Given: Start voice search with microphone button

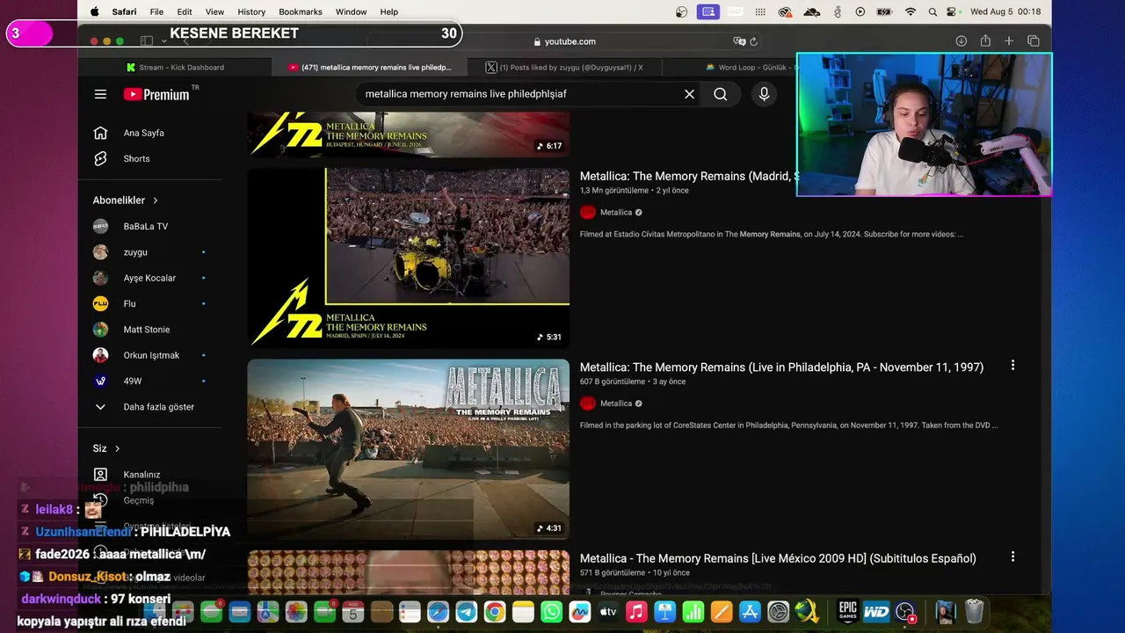Looking at the screenshot, I should pyautogui.click(x=764, y=94).
